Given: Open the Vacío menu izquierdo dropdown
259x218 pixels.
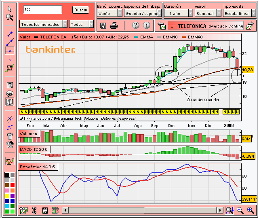Looking at the screenshot, I should pos(109,13).
